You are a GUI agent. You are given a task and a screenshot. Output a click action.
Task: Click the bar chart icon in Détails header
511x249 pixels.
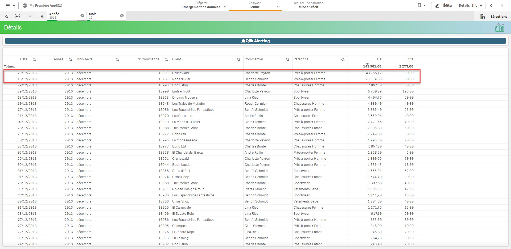point(500,27)
